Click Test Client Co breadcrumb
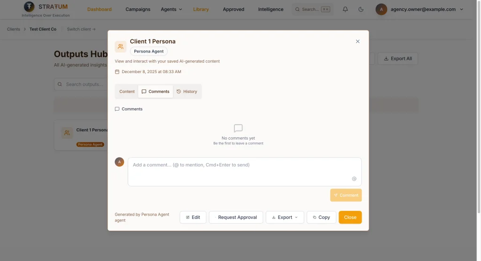The image size is (481, 261). click(43, 29)
